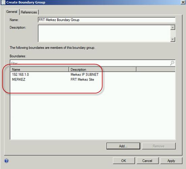Viewport: 186px width, 169px height.
Task: Sort by the Name column header
Action: [x=39, y=70]
